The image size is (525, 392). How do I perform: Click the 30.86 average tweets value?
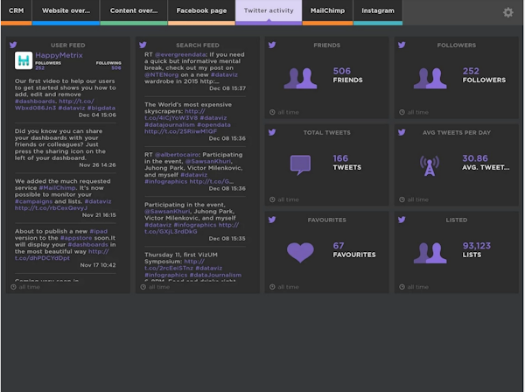click(x=475, y=158)
